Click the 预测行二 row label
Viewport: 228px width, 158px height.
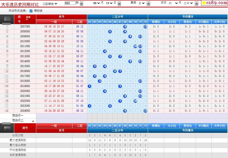click(x=18, y=121)
